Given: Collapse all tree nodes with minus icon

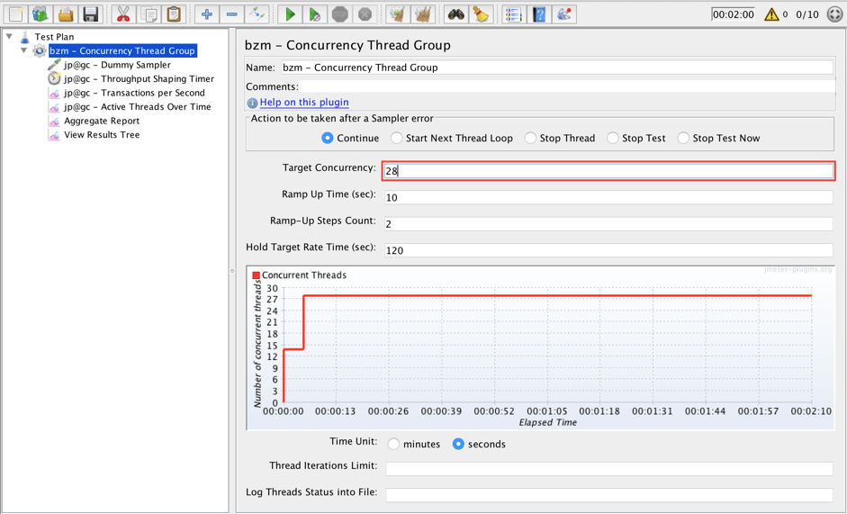Looking at the screenshot, I should coord(231,14).
